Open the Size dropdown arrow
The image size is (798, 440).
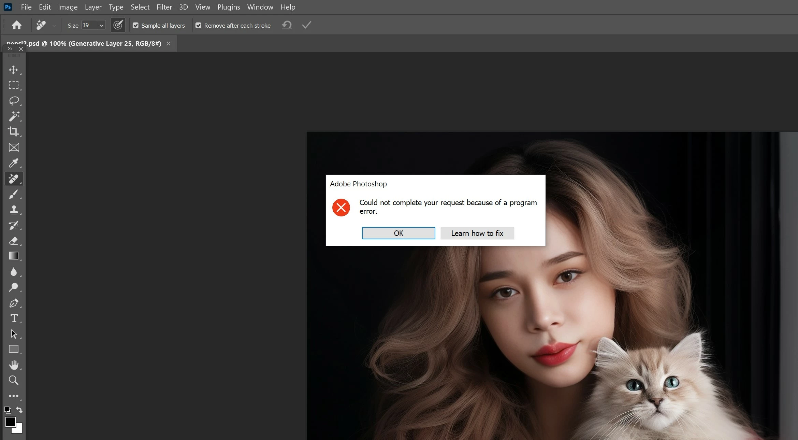tap(101, 26)
